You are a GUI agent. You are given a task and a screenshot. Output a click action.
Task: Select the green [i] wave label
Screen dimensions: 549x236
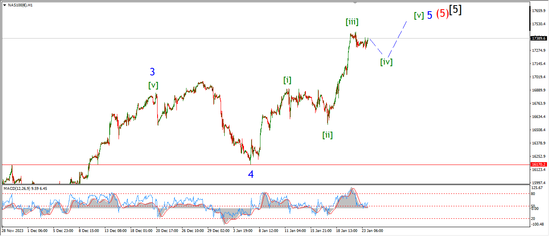(287, 80)
